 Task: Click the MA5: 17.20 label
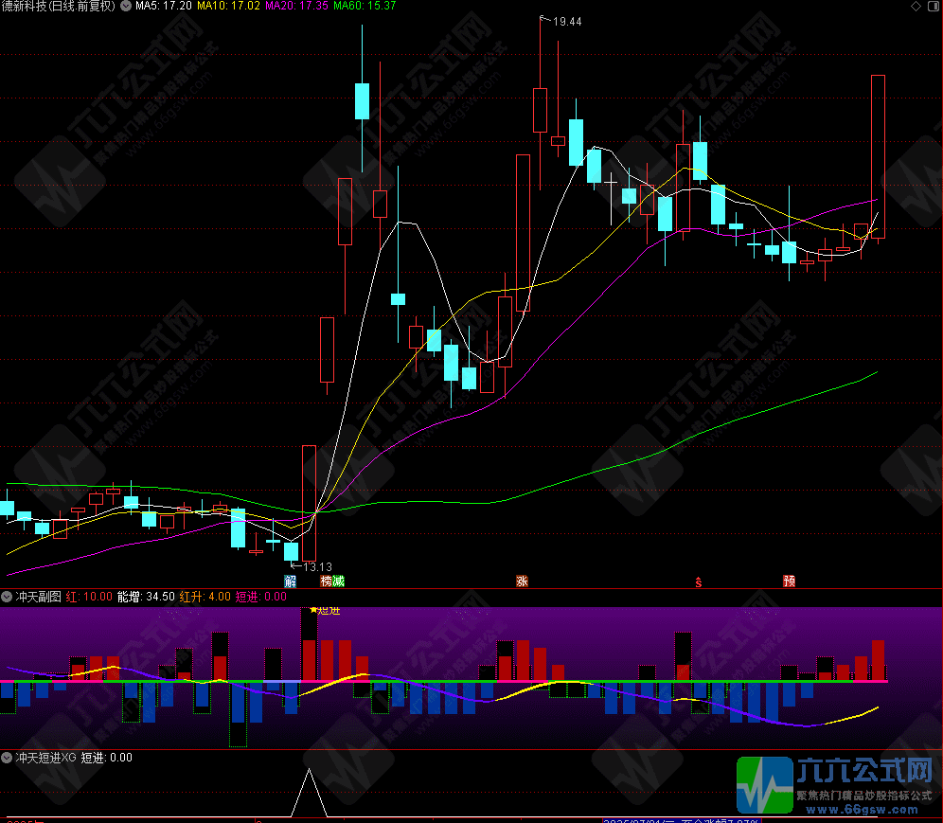point(164,6)
